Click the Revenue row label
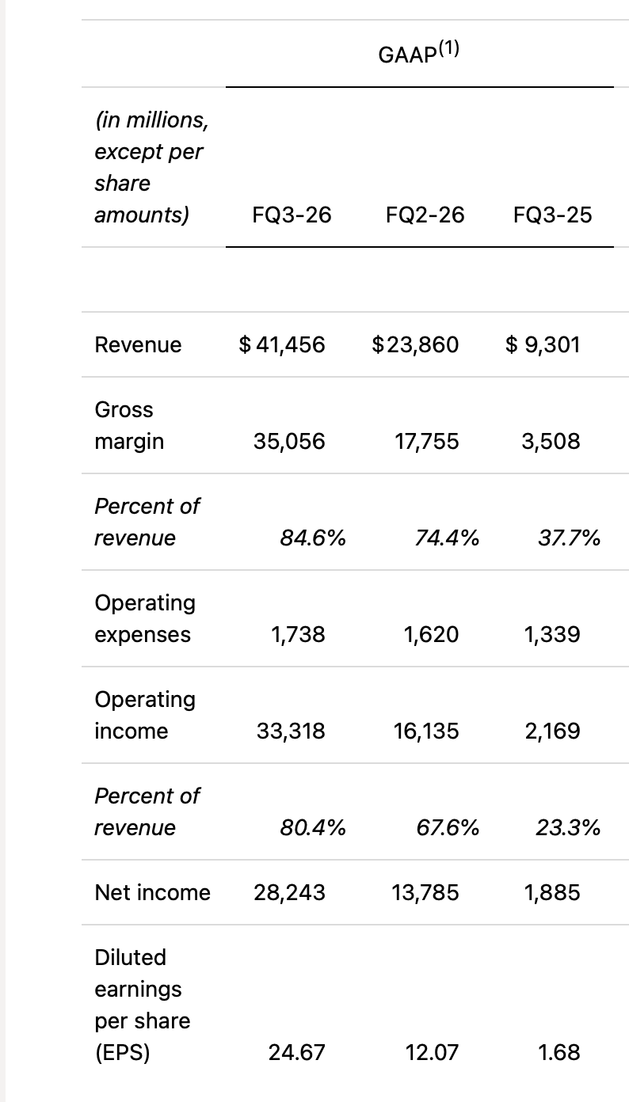The image size is (629, 1102). point(138,344)
